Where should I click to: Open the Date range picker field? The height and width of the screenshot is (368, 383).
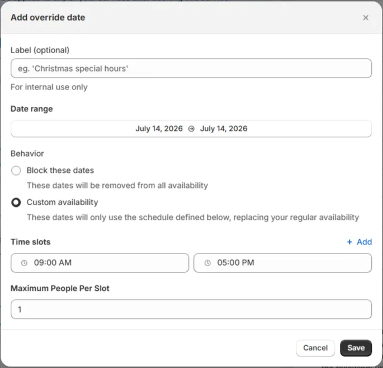coord(191,129)
